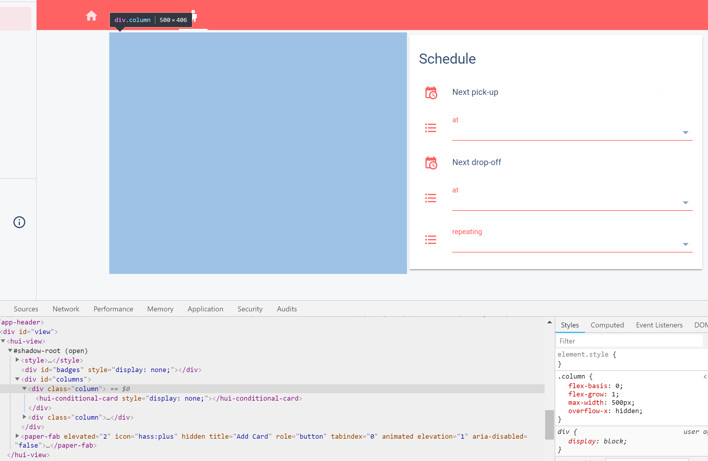Image resolution: width=708 pixels, height=461 pixels.
Task: Click the list icon beside the pick-up 'at' field
Action: tap(431, 128)
